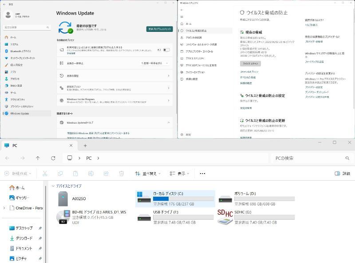The image size is (355, 263).
Task: Click the Manage providers (プロバイダーの管理) link
Action: tap(314, 42)
